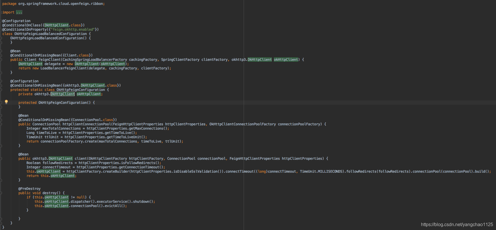Click the destroy() method name

(52, 193)
